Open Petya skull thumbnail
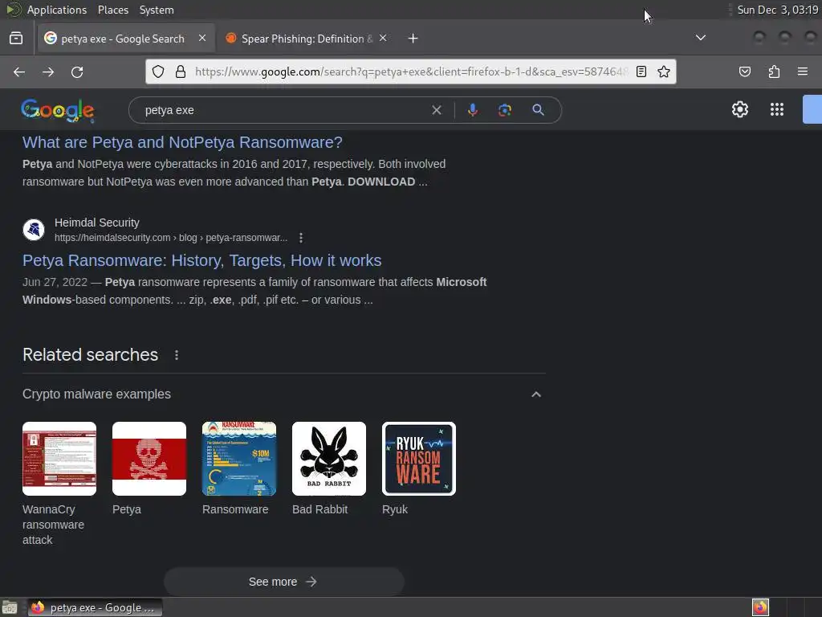Viewport: 822px width, 617px height. pyautogui.click(x=149, y=459)
